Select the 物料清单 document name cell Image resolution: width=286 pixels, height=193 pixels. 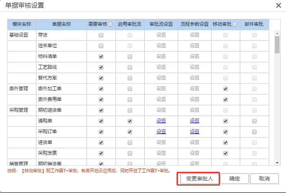(61, 57)
